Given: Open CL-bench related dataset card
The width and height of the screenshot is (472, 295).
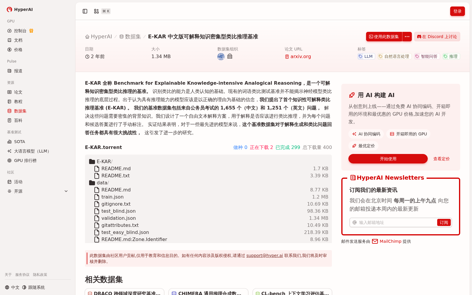Looking at the screenshot, I should coord(292,292).
